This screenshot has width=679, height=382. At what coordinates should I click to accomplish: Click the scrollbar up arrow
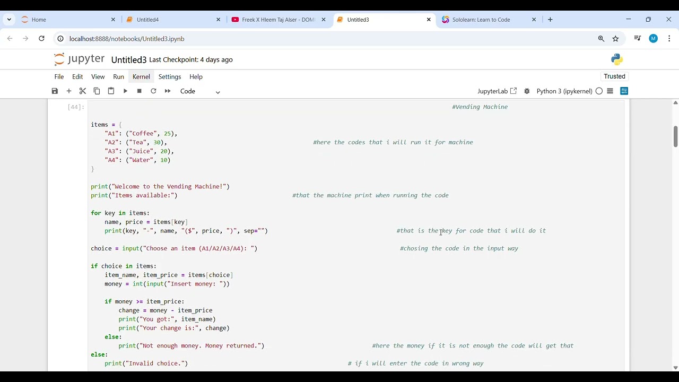(x=675, y=102)
